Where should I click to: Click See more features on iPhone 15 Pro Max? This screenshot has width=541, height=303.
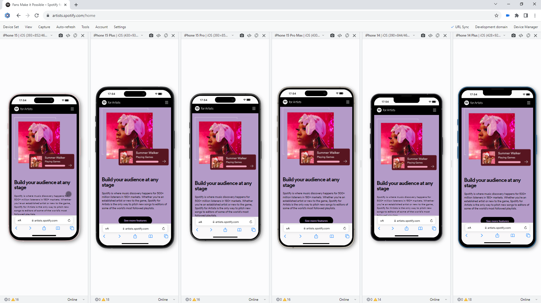pos(316,221)
